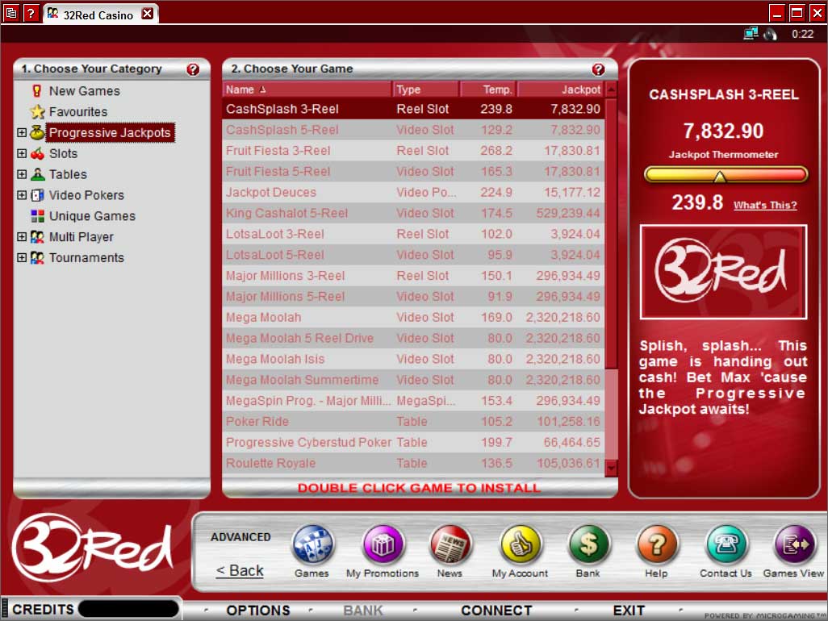Select Favourites category label
The width and height of the screenshot is (828, 621).
click(x=78, y=112)
